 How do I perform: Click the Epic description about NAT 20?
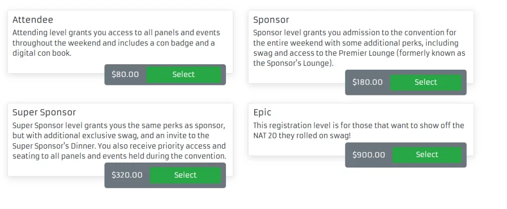click(x=358, y=130)
